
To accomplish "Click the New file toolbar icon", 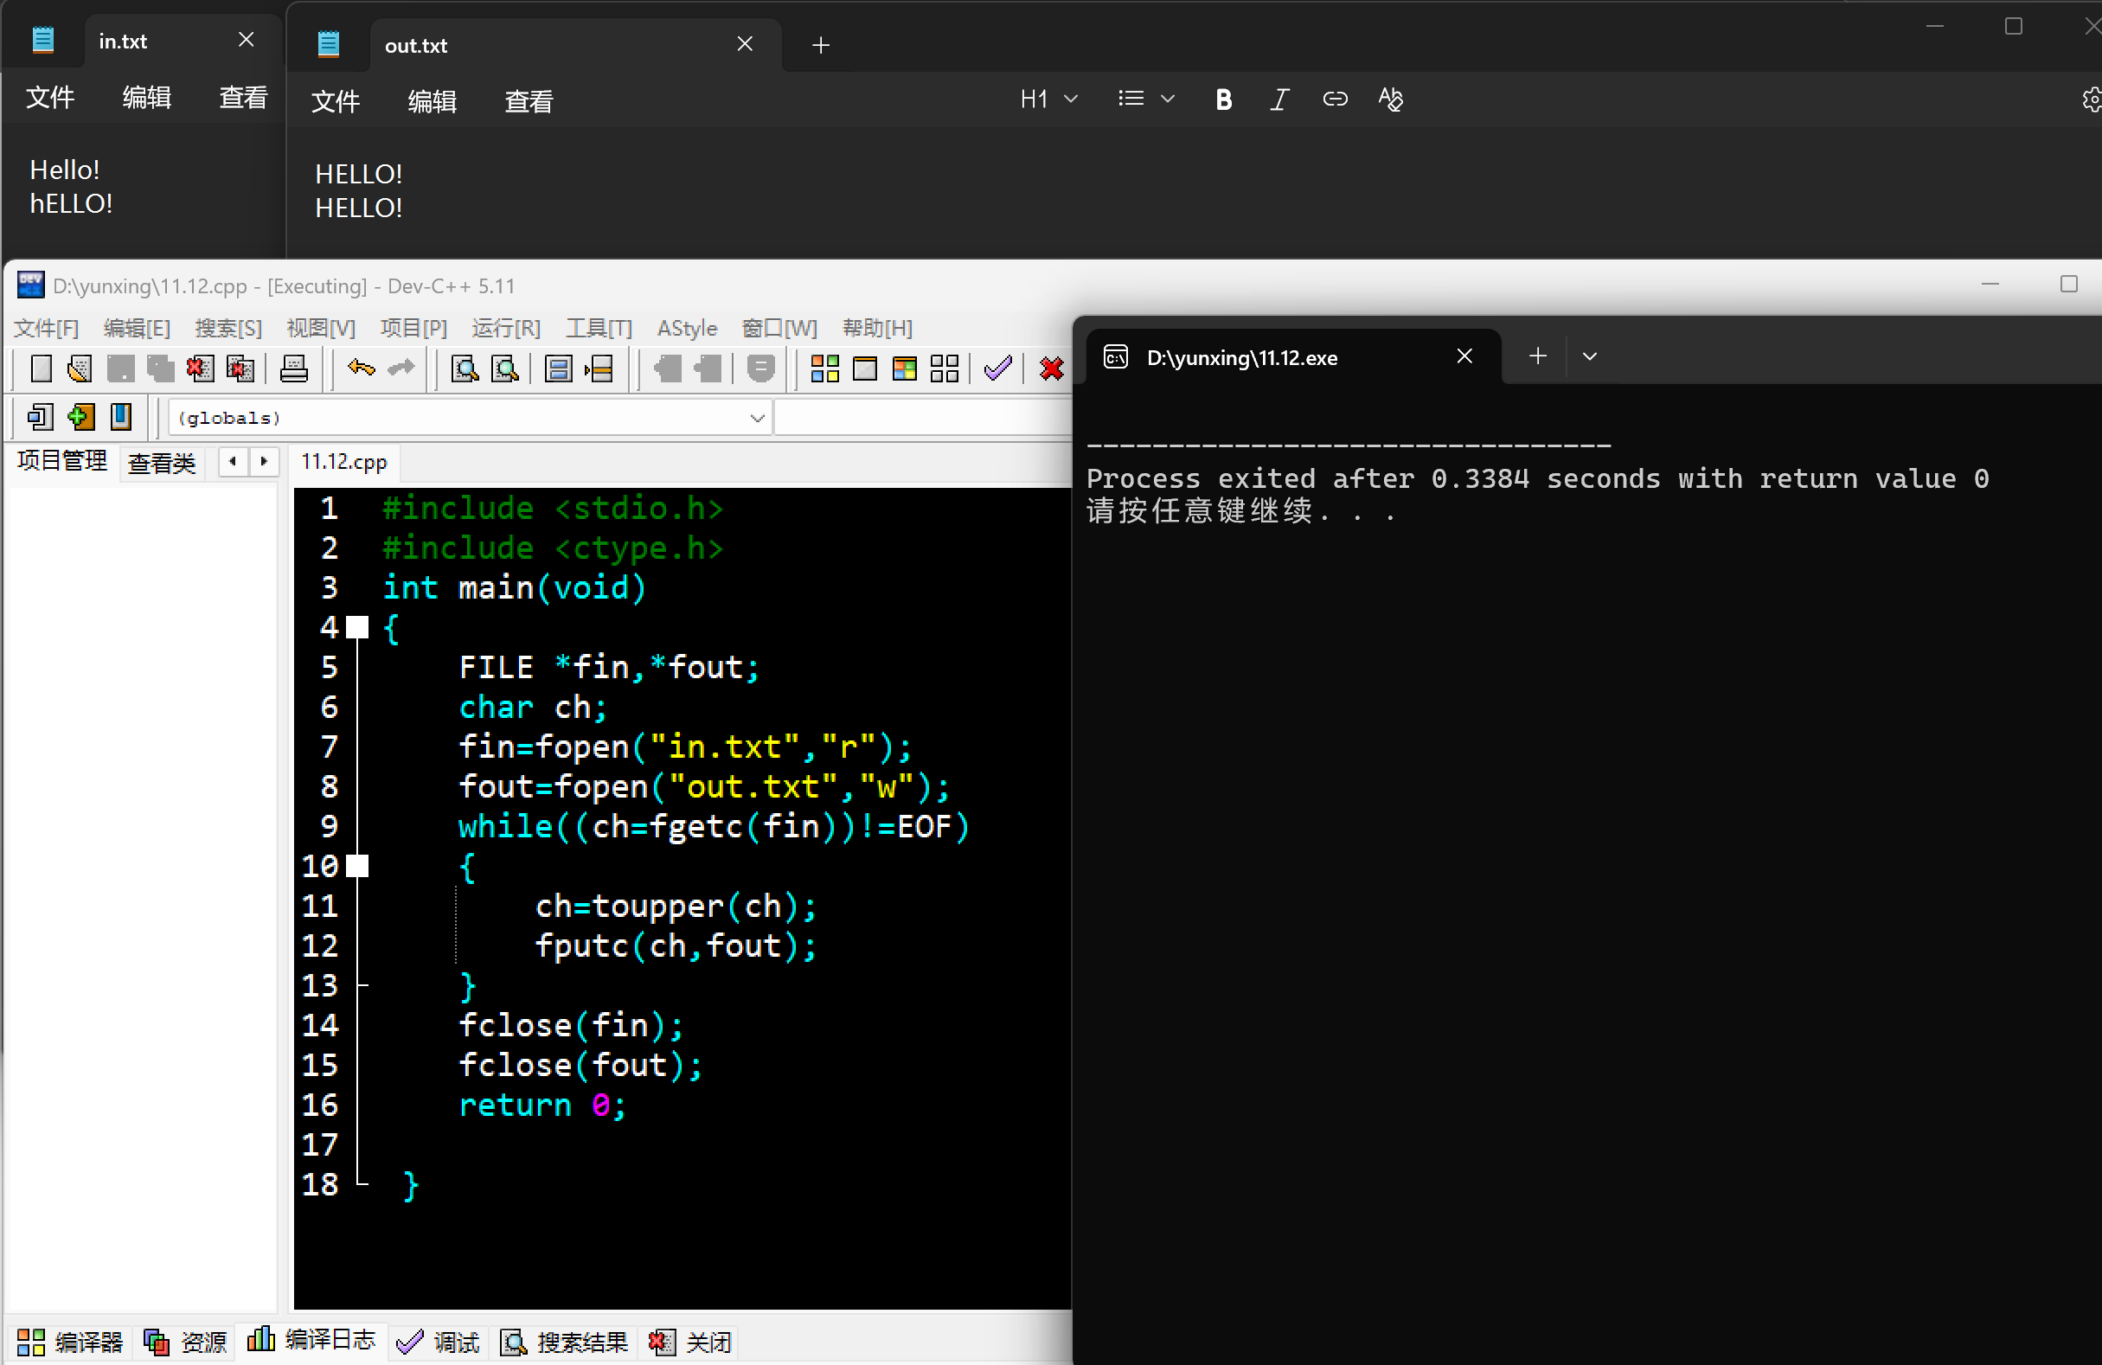I will coord(41,368).
